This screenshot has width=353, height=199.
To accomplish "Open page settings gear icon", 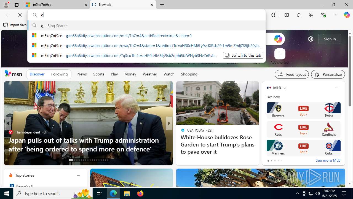I will [311, 39].
